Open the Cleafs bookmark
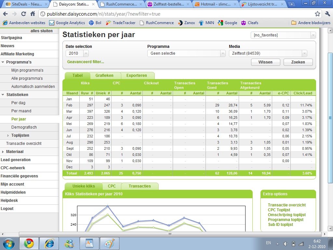333x250 pixels. coord(250,23)
